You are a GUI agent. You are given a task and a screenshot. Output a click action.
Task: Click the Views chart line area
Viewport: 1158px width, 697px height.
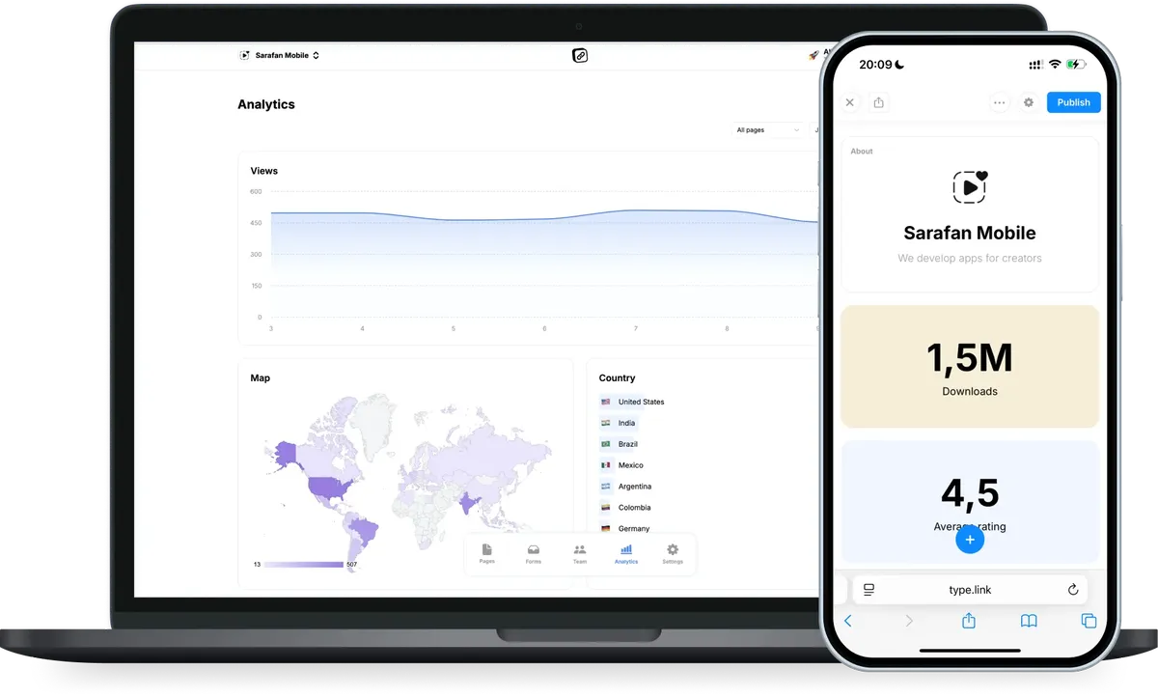click(543, 261)
